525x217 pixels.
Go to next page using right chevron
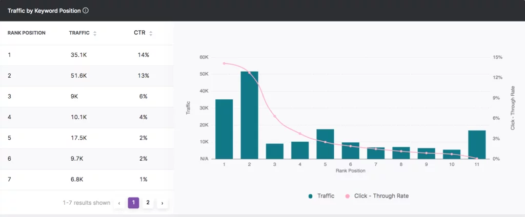click(162, 203)
